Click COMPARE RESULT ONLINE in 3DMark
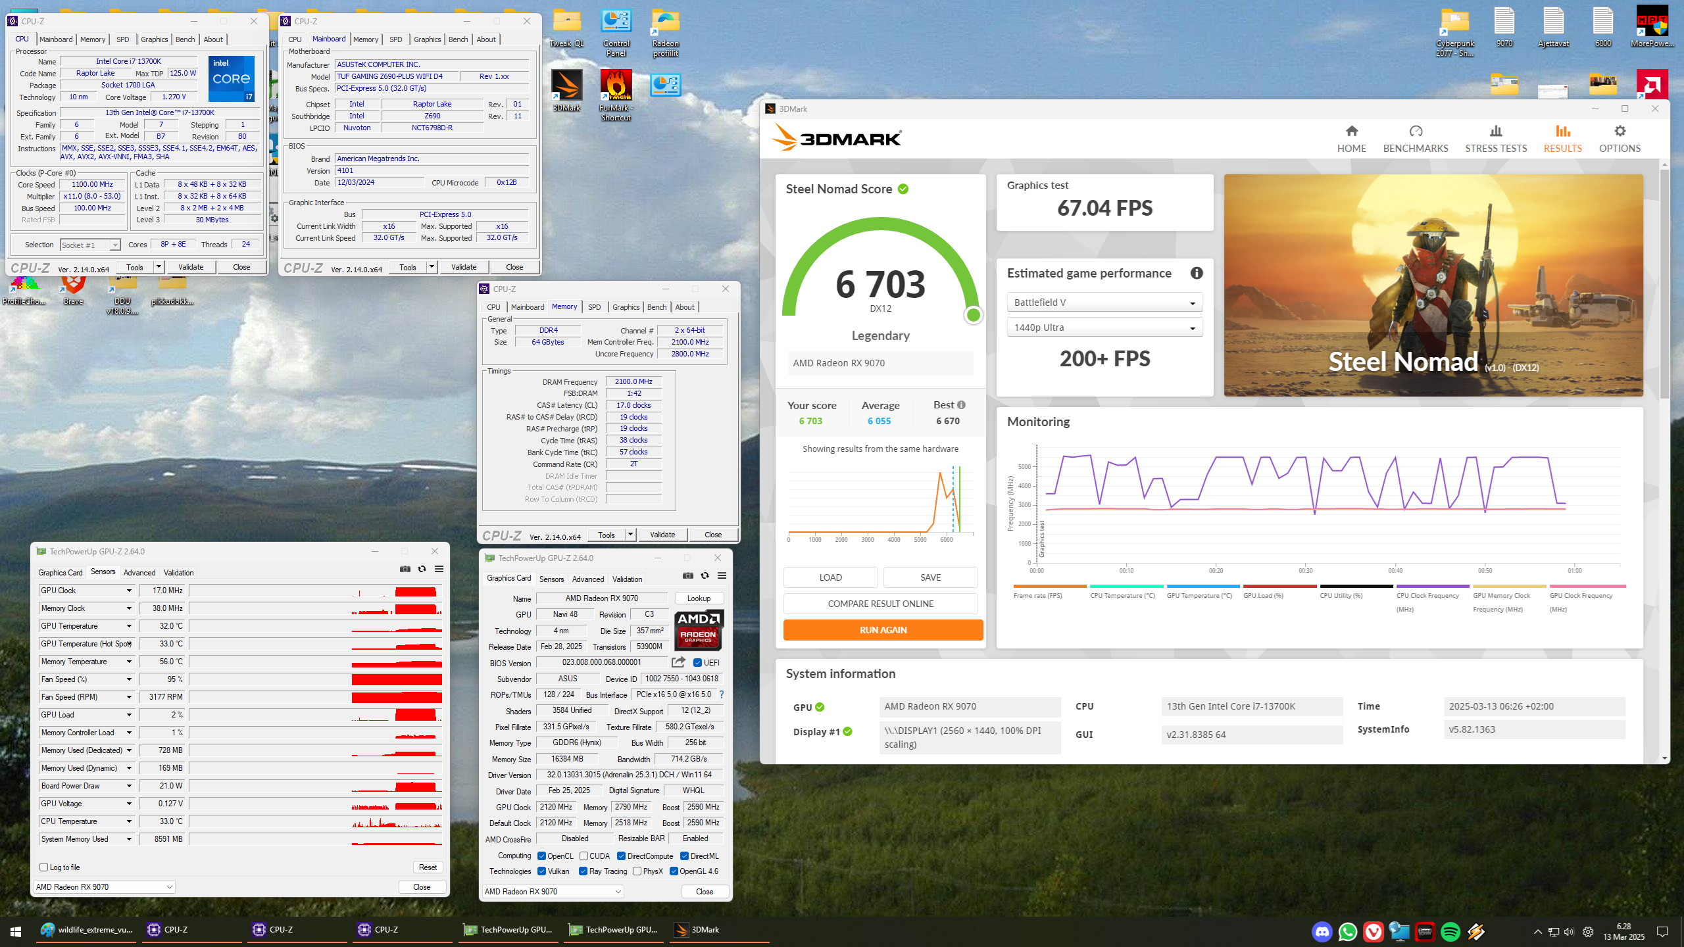 (880, 604)
